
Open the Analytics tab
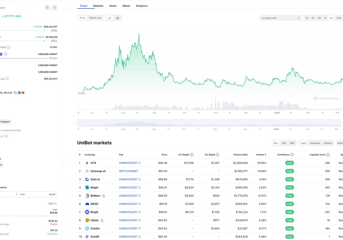(142, 6)
